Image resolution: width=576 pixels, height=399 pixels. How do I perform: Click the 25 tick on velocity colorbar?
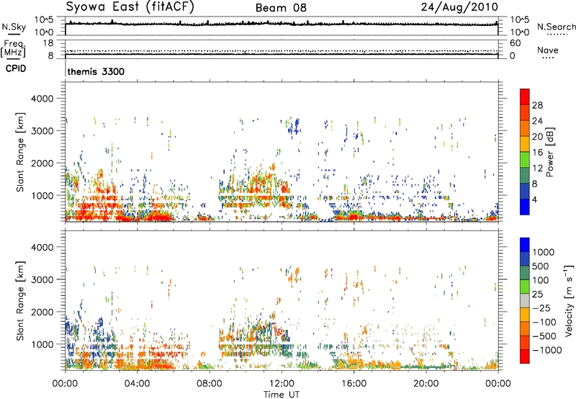pos(538,294)
